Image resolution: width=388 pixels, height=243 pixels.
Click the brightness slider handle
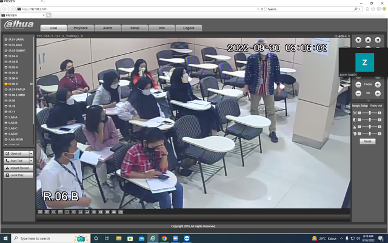pos(370,113)
